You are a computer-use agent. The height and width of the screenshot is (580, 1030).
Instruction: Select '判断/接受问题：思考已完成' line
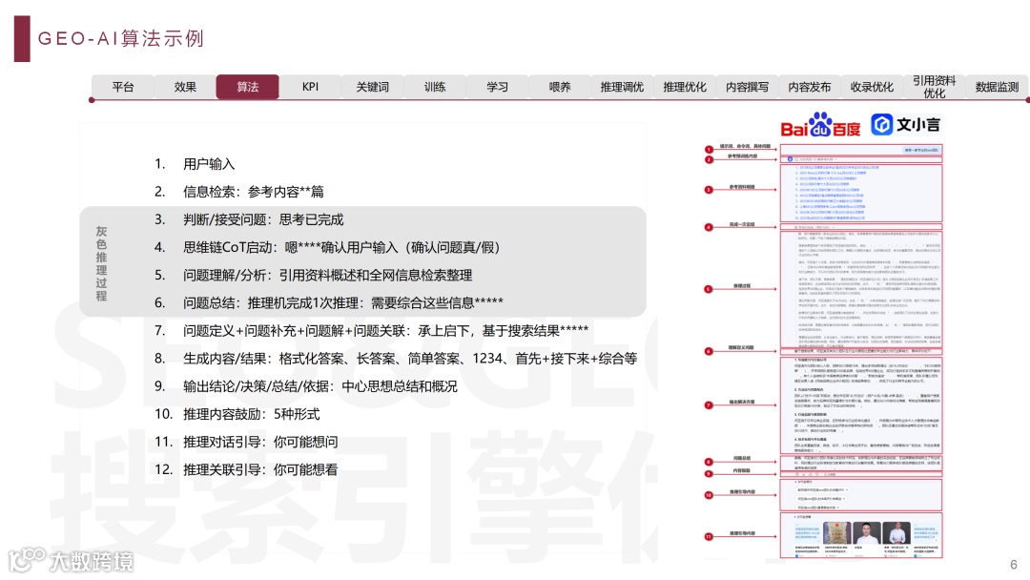263,219
